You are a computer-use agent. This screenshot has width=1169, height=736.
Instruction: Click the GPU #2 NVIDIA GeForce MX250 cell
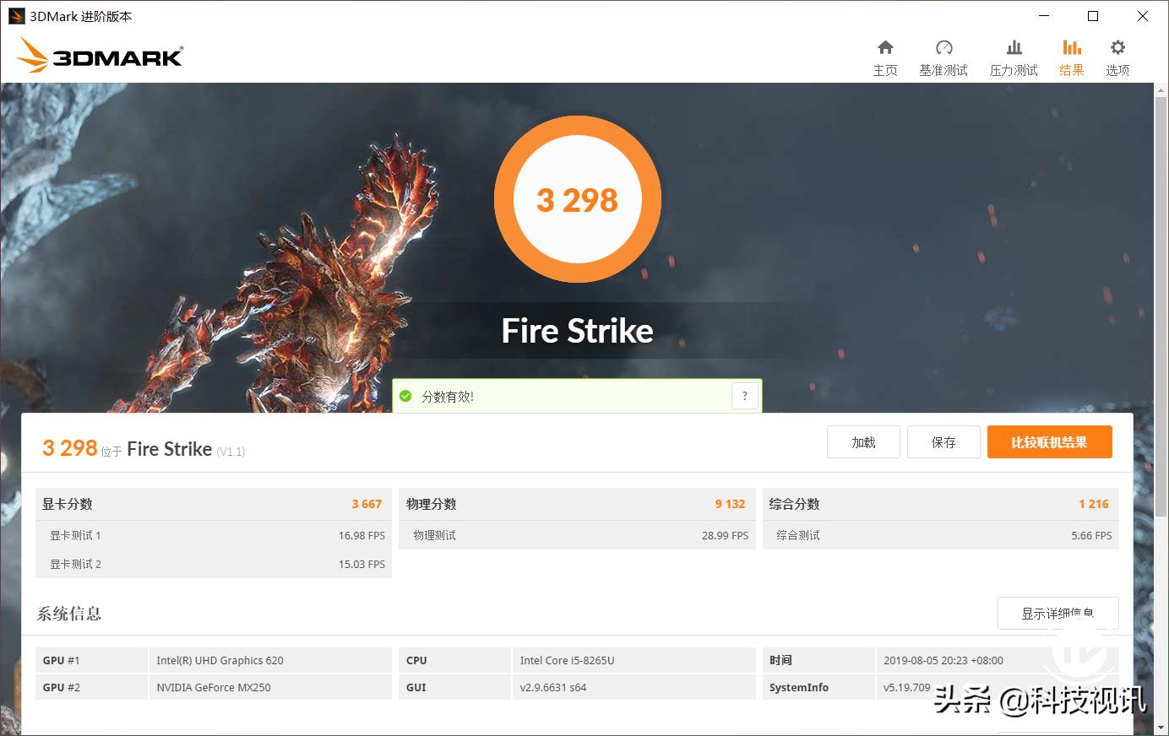click(213, 687)
